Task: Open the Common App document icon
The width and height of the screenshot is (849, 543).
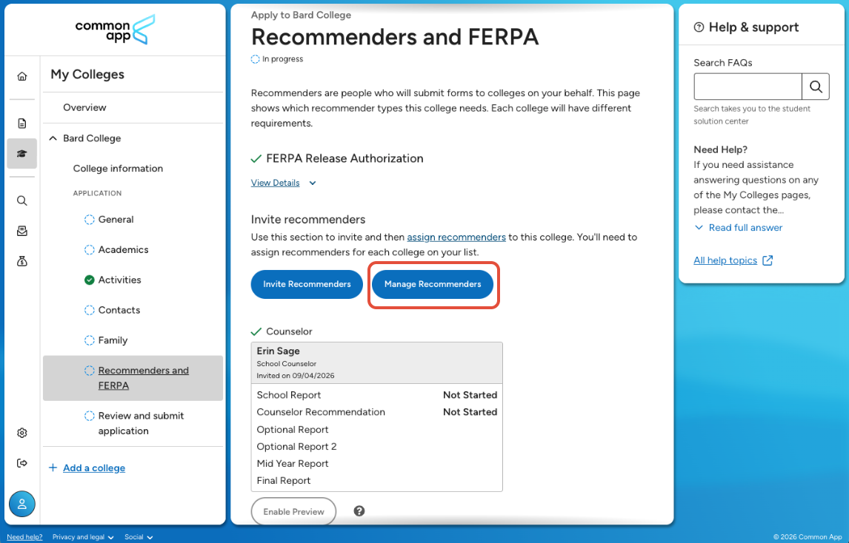Action: tap(21, 124)
